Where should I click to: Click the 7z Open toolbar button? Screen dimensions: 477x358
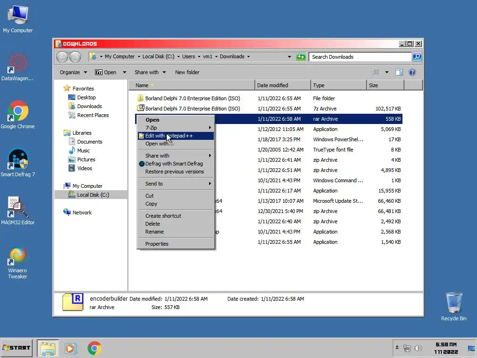[106, 72]
